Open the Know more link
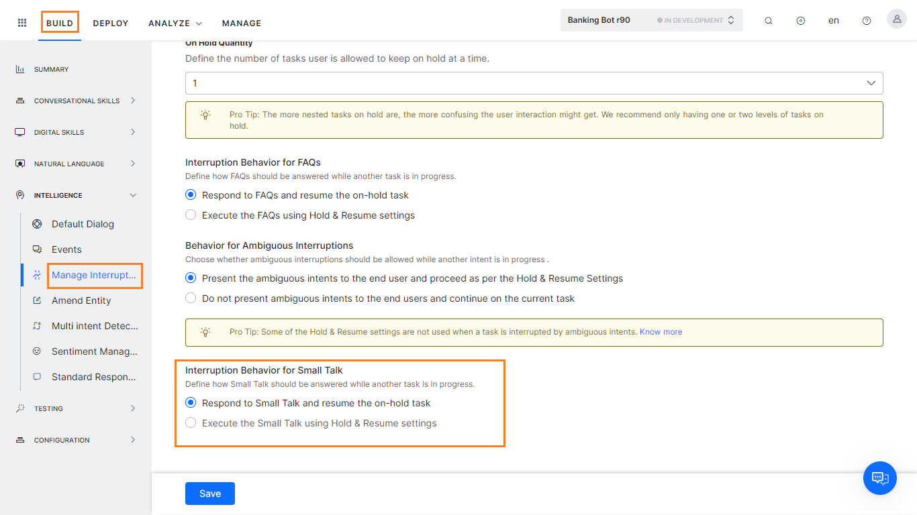Screen dimensions: 917x515 [661, 332]
